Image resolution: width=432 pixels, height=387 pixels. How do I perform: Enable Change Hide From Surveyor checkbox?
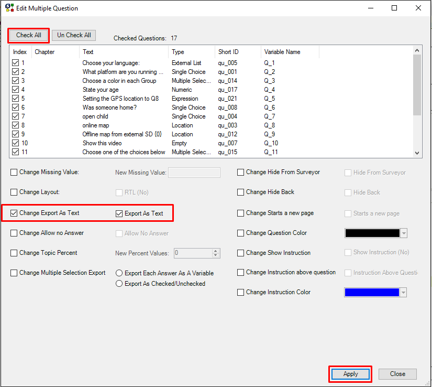click(240, 173)
